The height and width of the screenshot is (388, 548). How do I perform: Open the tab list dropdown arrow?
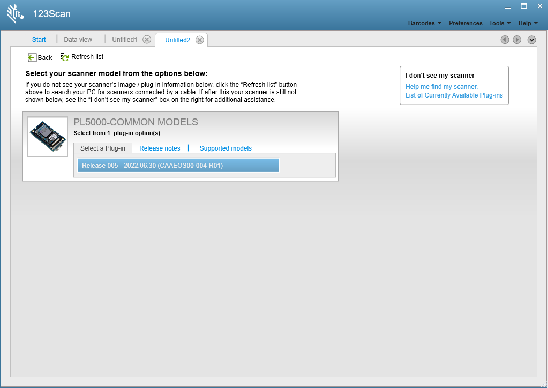pos(531,40)
